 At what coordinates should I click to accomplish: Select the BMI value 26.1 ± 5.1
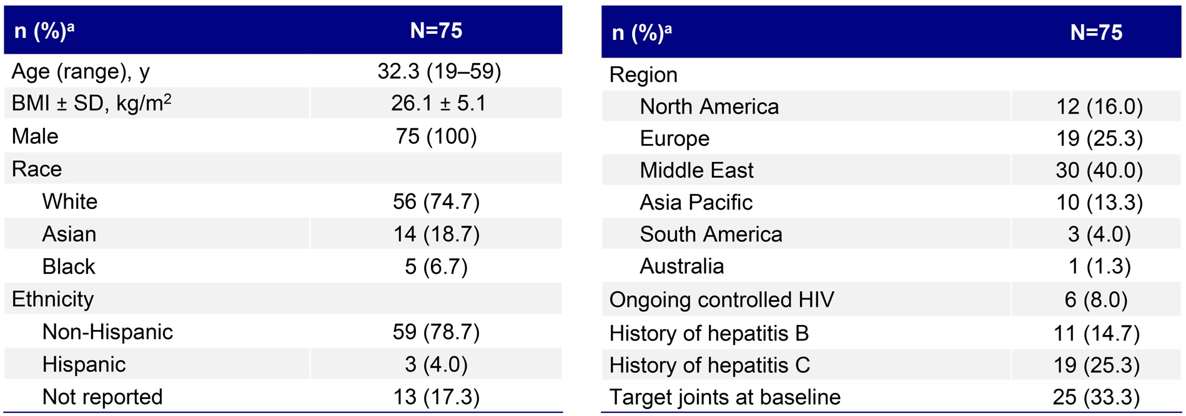coord(438,104)
